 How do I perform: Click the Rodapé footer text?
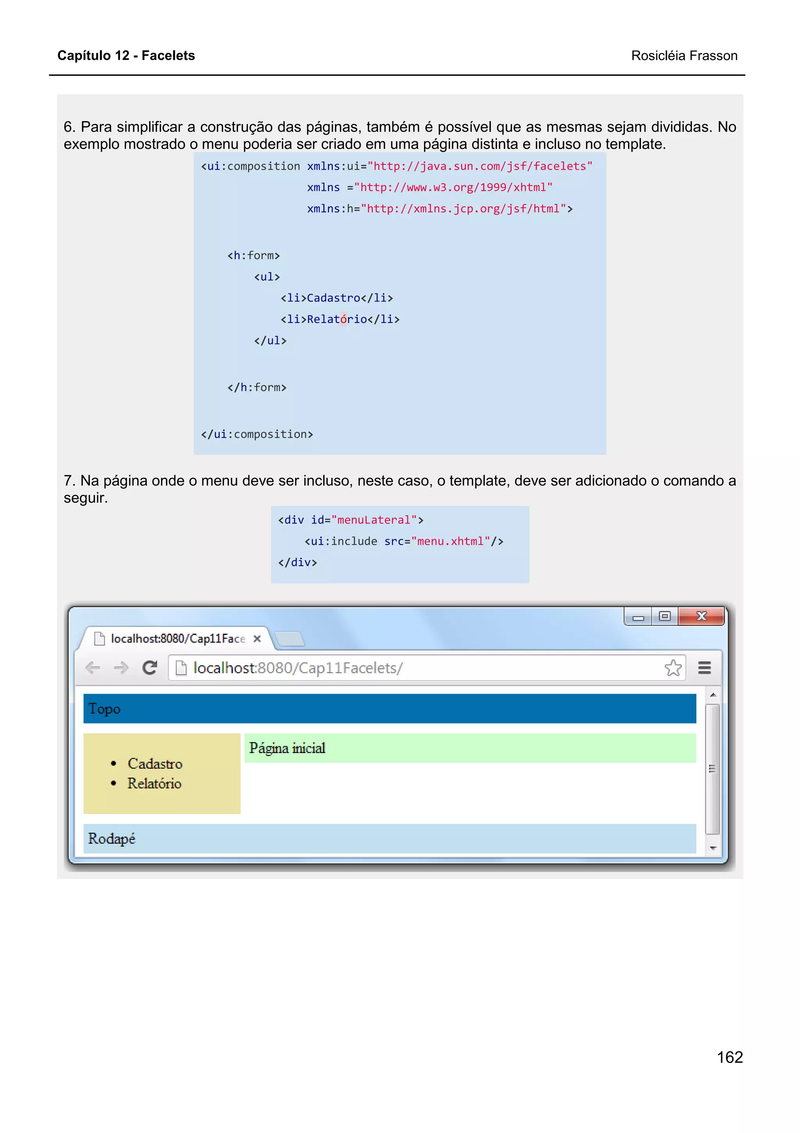tap(111, 839)
